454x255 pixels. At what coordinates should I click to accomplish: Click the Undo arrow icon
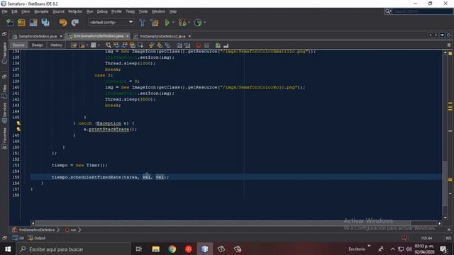[63, 23]
